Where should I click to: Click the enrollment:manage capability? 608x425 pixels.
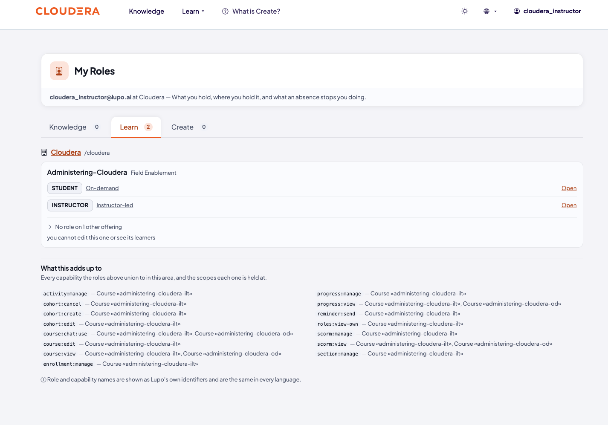click(x=68, y=364)
